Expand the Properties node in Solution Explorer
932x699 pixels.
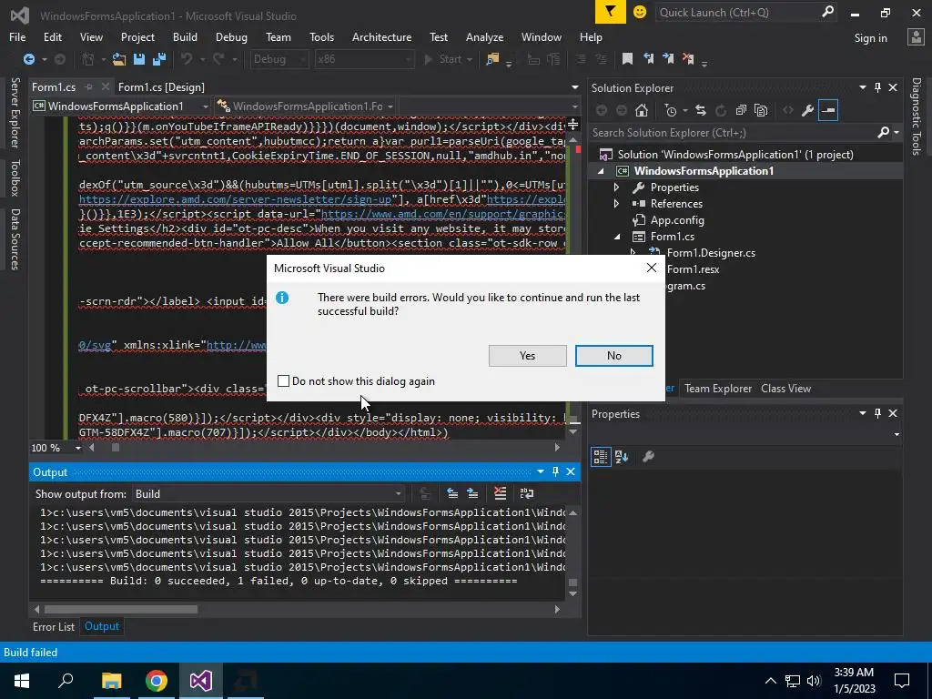tap(616, 187)
